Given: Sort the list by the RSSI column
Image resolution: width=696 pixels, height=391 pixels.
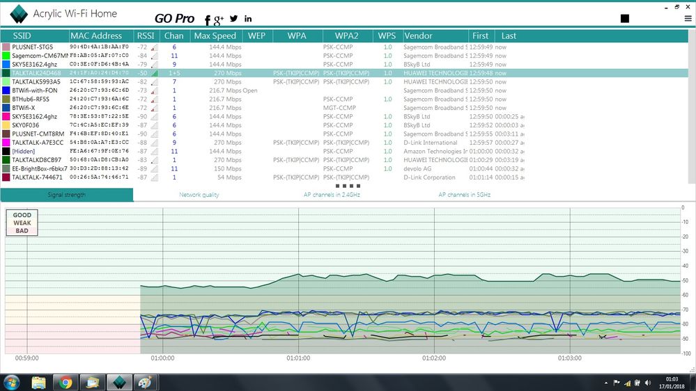Looking at the screenshot, I should pyautogui.click(x=145, y=36).
